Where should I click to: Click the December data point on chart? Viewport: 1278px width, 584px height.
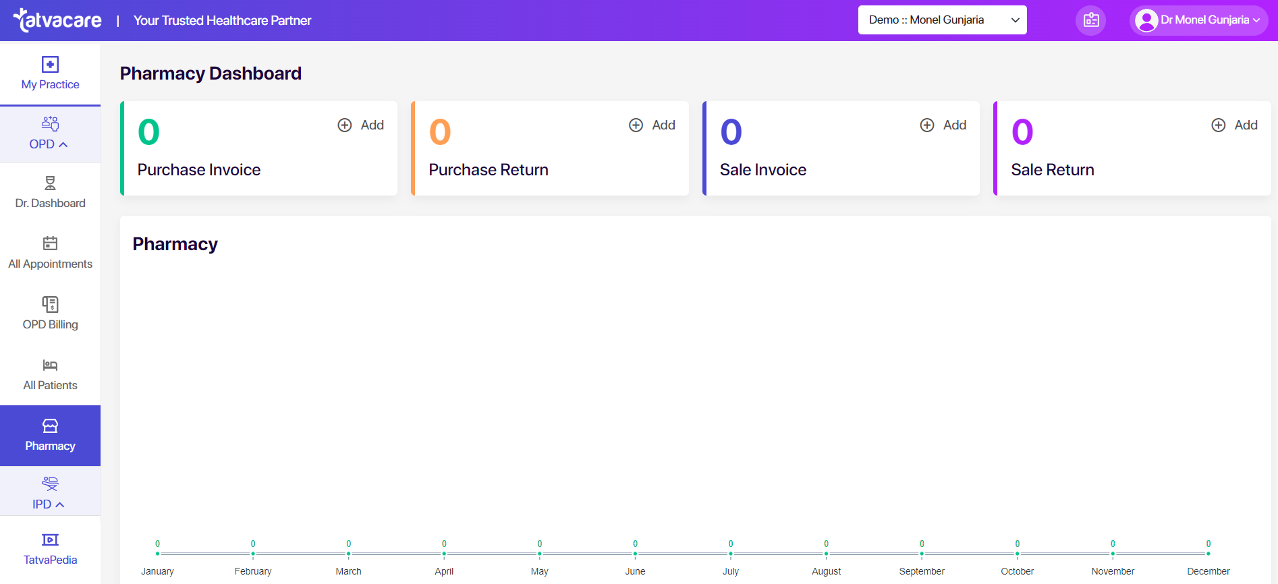(x=1208, y=554)
